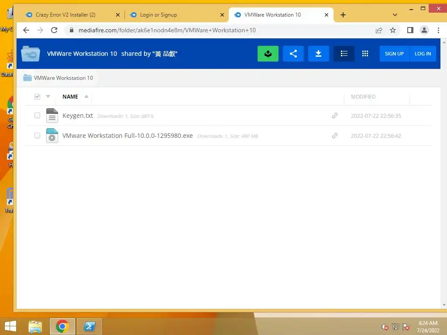447x335 pixels.
Task: Click the MediaFire folder logo in header
Action: (31, 54)
